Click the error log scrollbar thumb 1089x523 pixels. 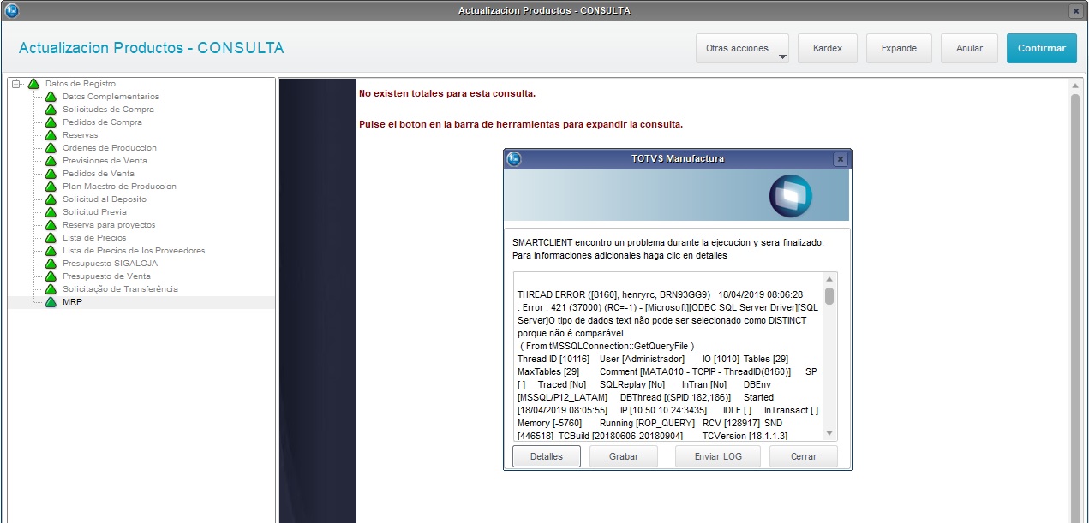pyautogui.click(x=829, y=296)
